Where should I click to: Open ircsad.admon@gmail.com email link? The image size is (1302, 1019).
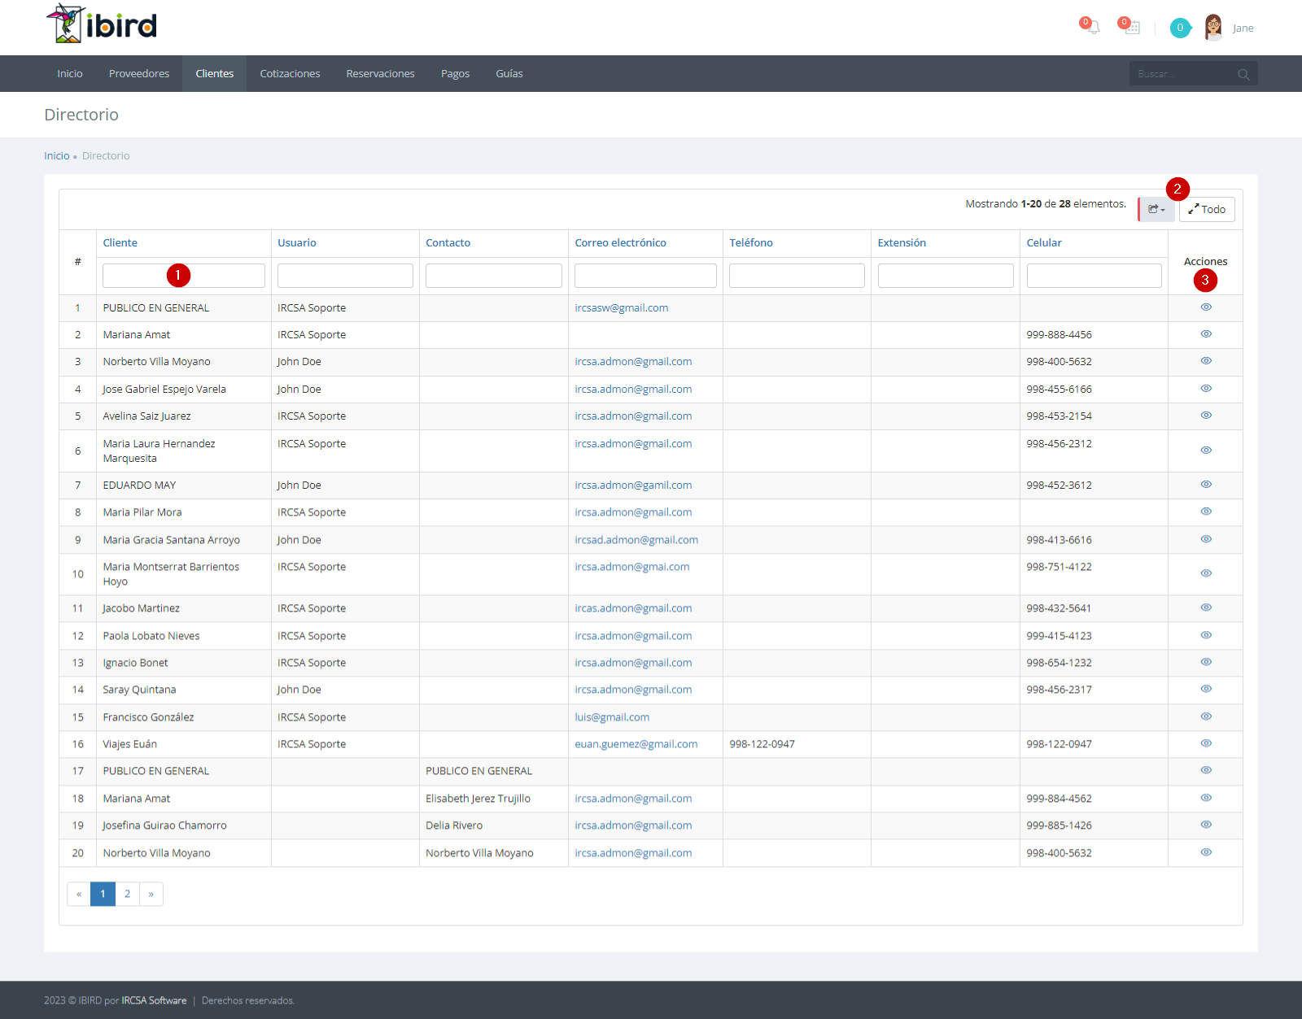pyautogui.click(x=636, y=540)
